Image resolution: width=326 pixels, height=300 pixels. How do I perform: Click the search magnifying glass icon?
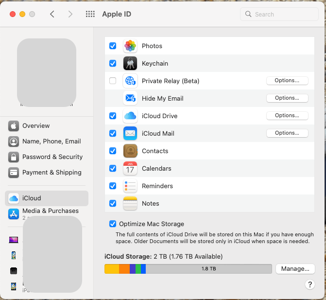tap(248, 14)
